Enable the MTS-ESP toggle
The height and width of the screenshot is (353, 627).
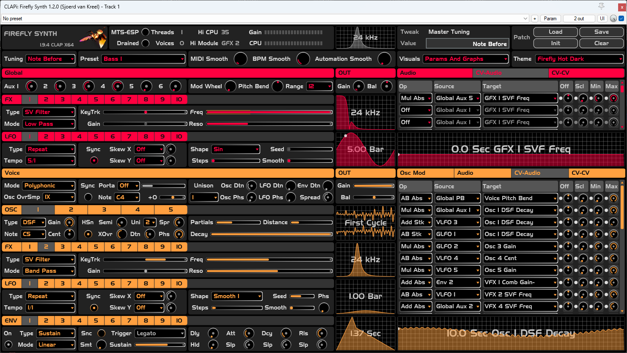(x=146, y=32)
